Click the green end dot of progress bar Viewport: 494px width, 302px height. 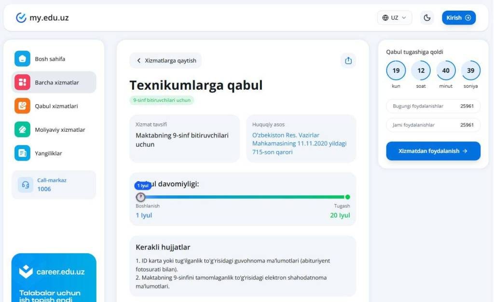(x=347, y=197)
